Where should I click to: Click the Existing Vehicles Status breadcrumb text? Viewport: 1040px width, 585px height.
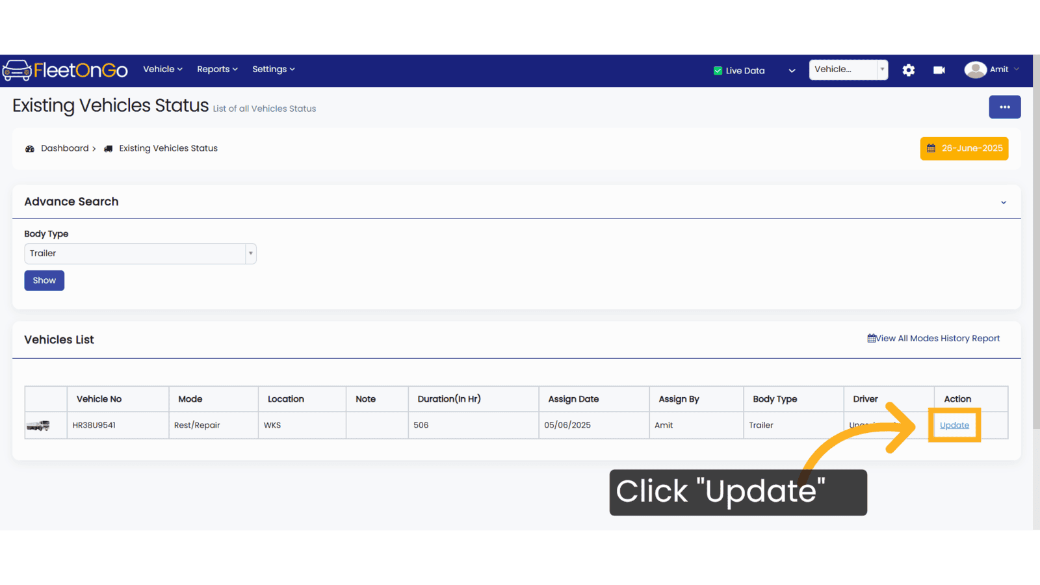168,149
